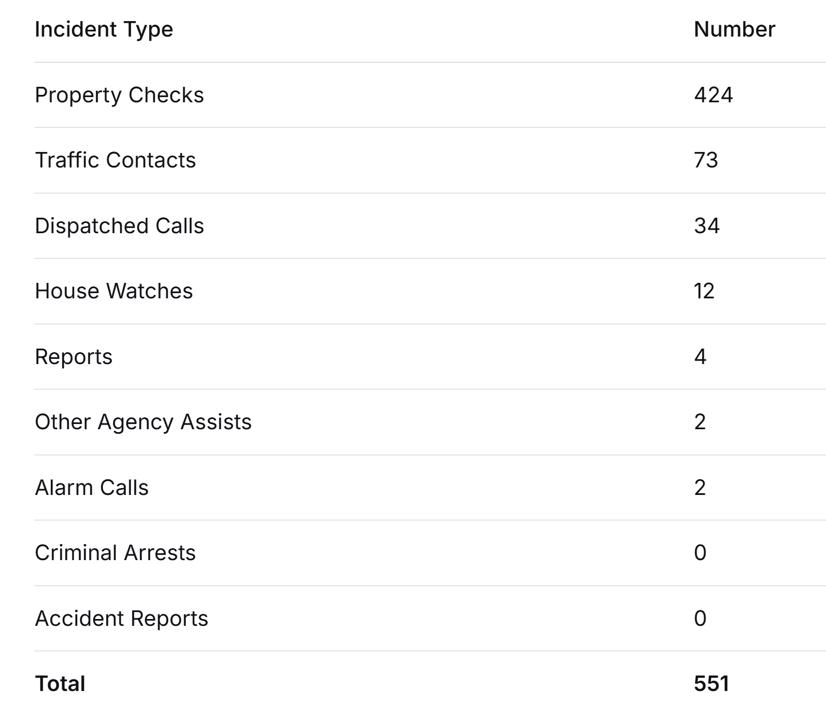The height and width of the screenshot is (711, 826).
Task: Select the Traffic Contacts row label
Action: coord(115,161)
